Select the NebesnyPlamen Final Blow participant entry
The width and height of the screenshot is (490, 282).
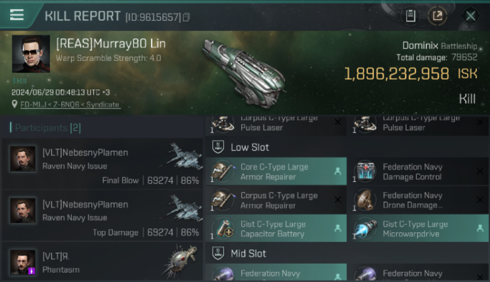(102, 164)
